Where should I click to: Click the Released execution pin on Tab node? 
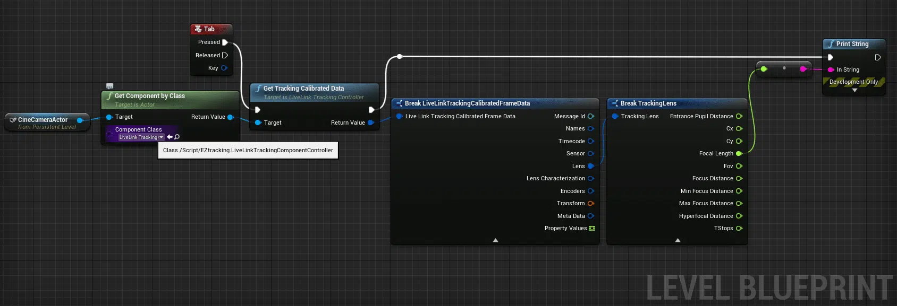[x=225, y=55]
